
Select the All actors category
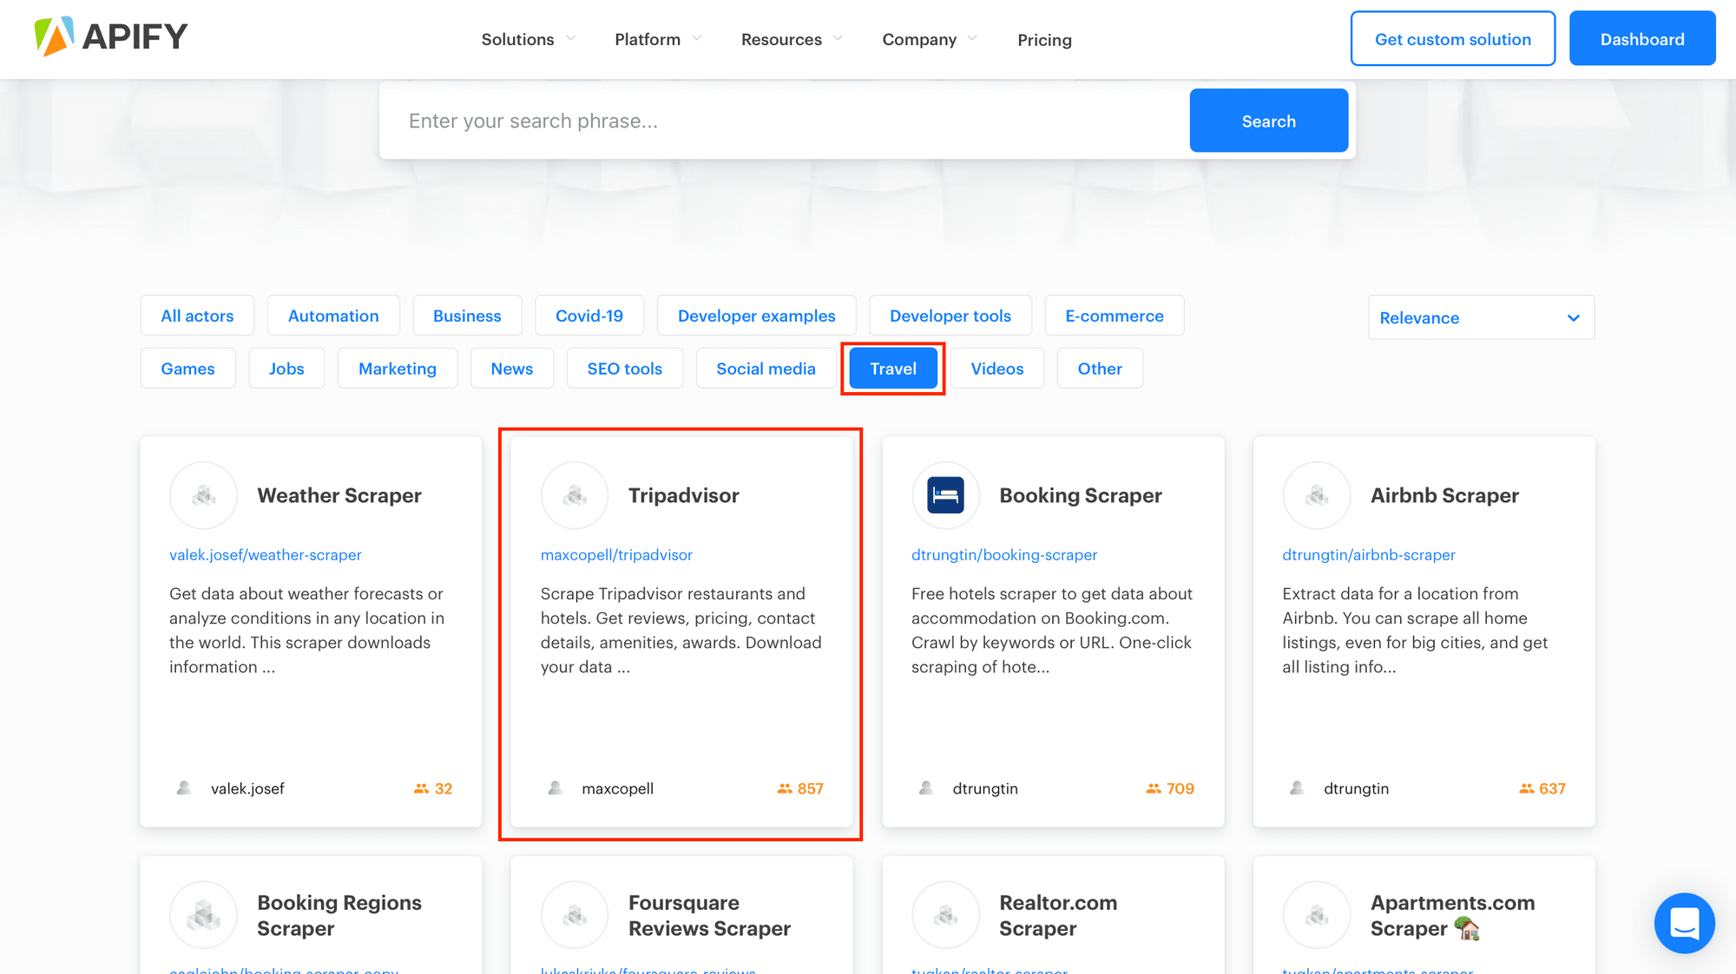[x=197, y=316]
